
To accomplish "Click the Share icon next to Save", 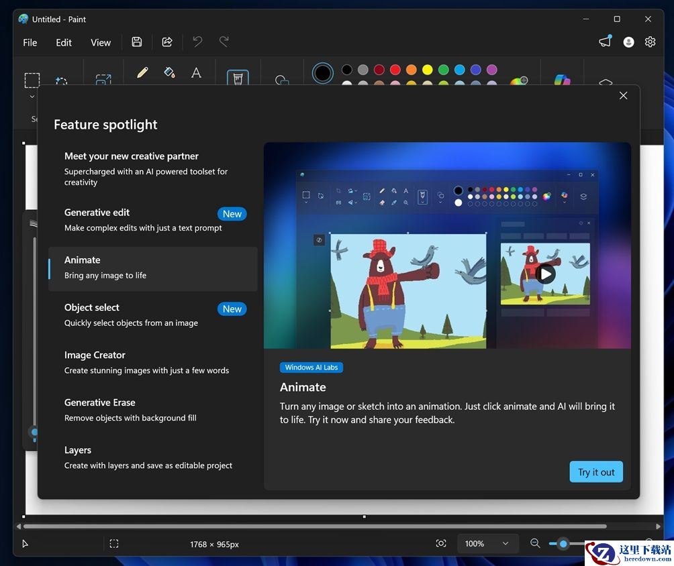I will (167, 42).
